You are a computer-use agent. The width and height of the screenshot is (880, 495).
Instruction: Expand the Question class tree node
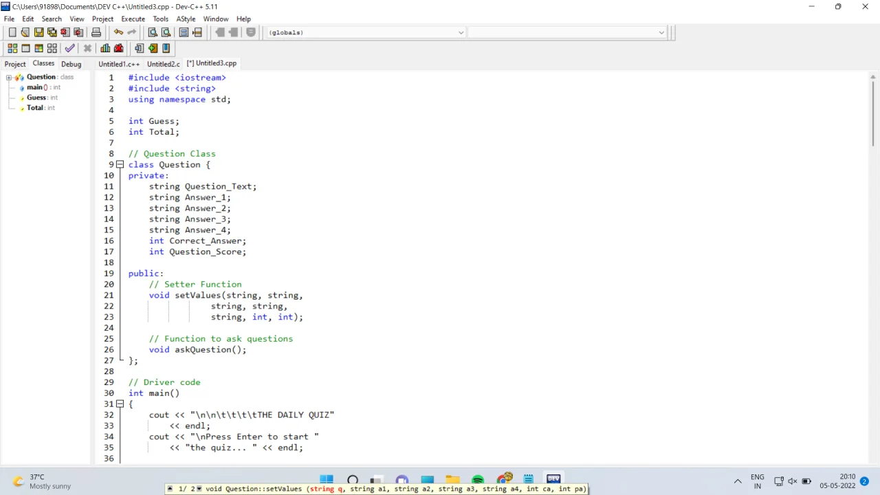[9, 77]
